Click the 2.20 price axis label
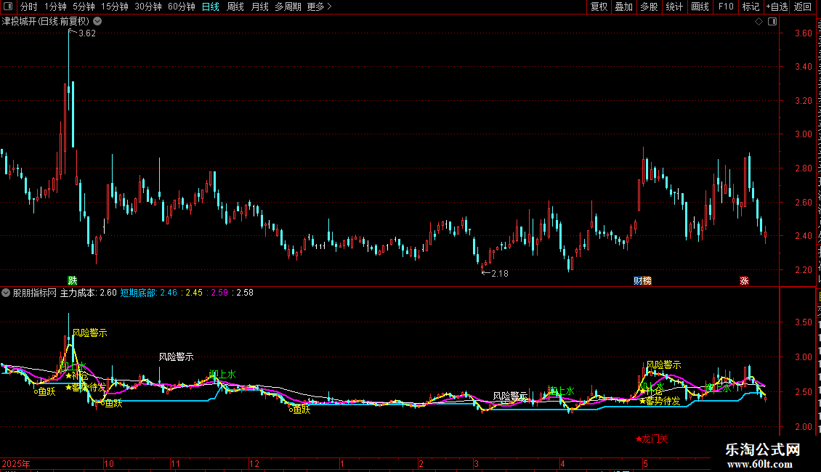 click(803, 270)
